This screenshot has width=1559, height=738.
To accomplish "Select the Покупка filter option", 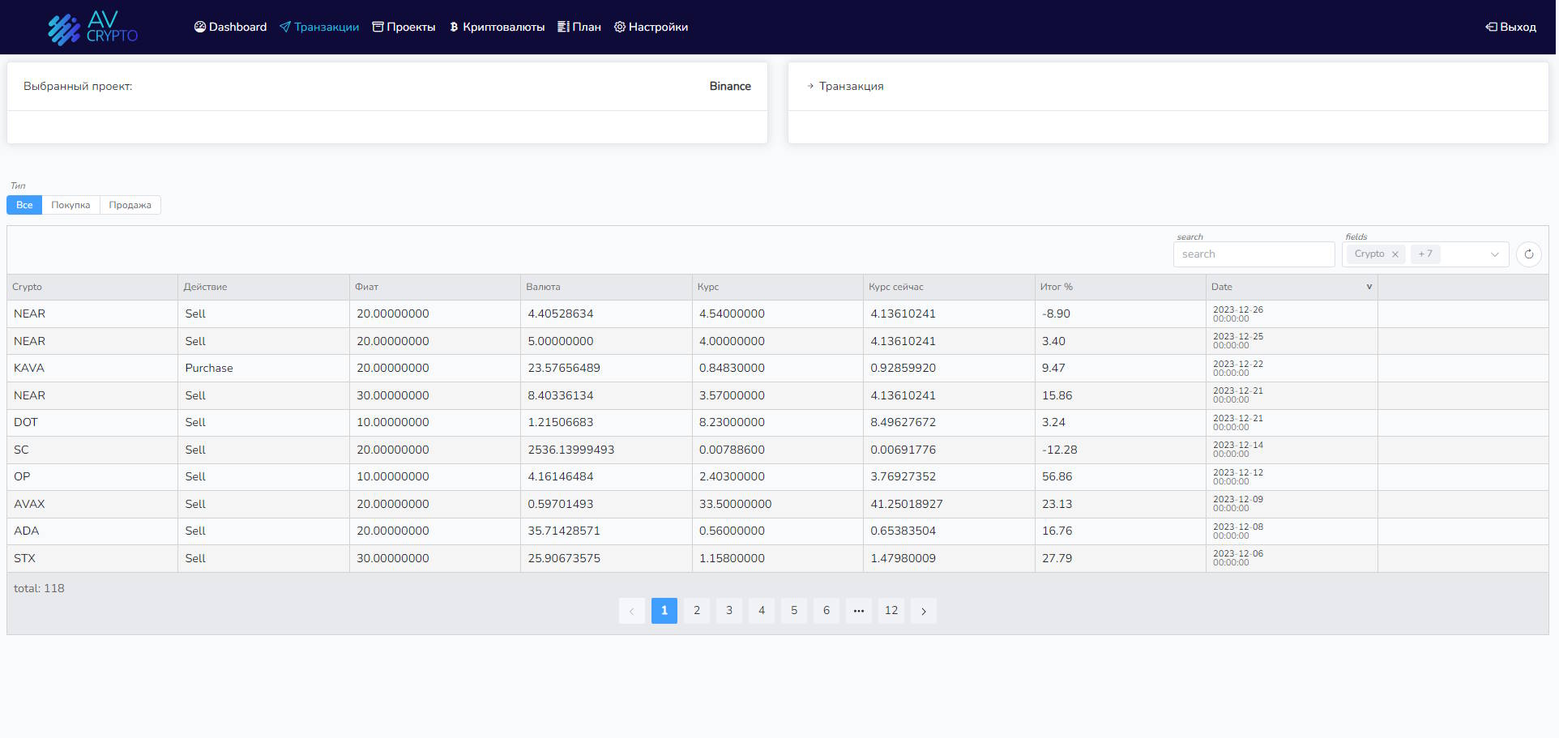I will 70,205.
